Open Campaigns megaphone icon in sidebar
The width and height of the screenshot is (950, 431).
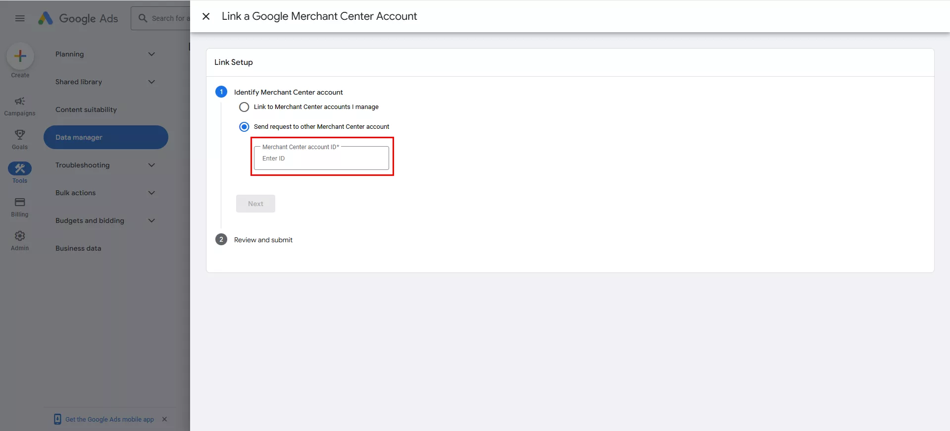pyautogui.click(x=20, y=102)
